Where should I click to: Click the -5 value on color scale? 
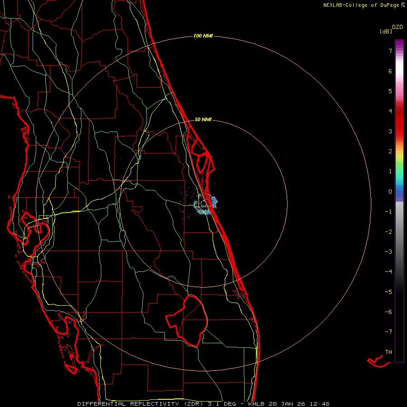388,292
